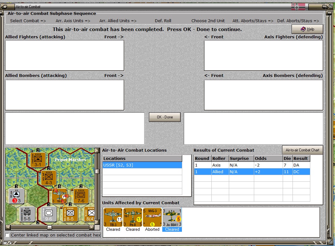The height and width of the screenshot is (246, 335).
Task: Click the Odds column header
Action: (x=268, y=158)
